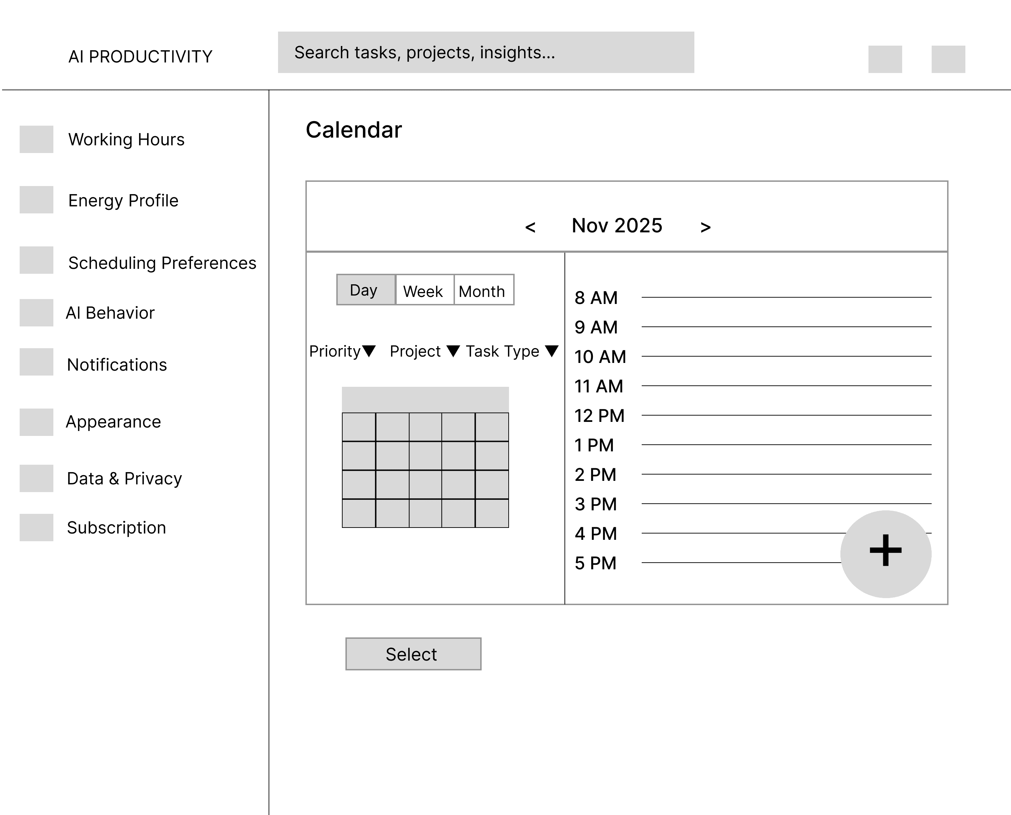Go to Scheduling Preferences section
This screenshot has height=815, width=1011.
[x=162, y=263]
